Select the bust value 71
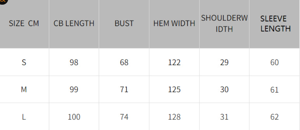The width and height of the screenshot is (300, 130). [x=124, y=90]
